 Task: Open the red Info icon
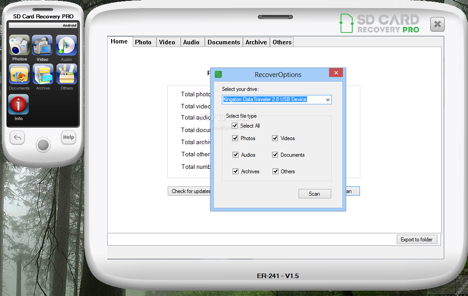18,104
